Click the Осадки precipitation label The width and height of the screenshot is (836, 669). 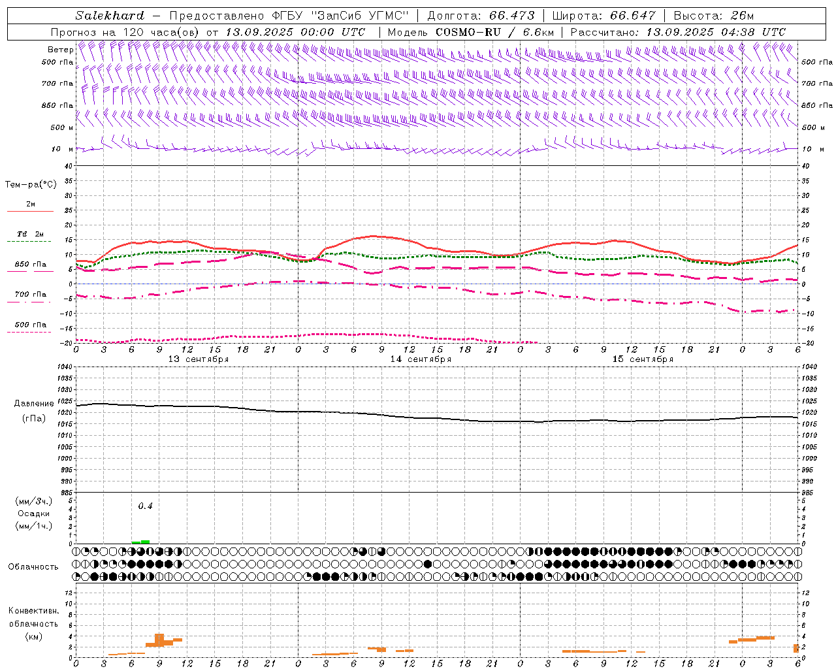tap(34, 514)
